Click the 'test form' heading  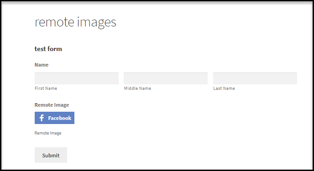tap(48, 49)
